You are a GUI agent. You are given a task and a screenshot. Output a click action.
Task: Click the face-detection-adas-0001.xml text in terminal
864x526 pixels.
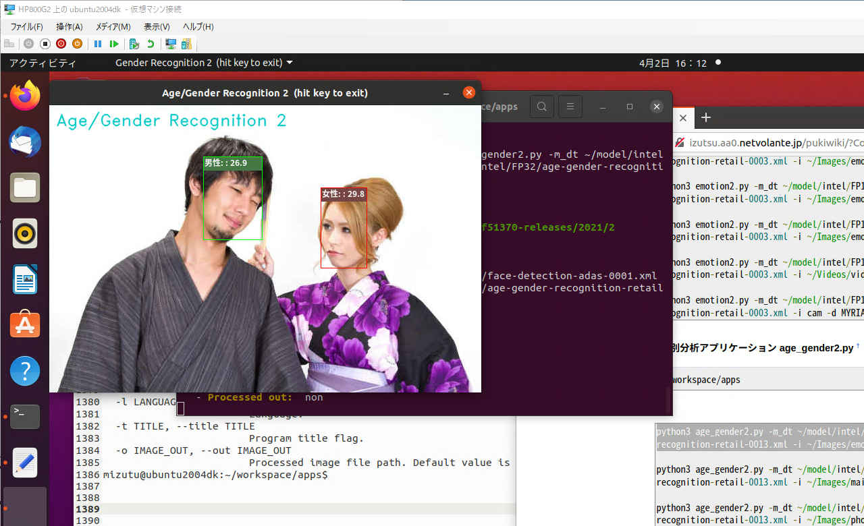point(571,276)
